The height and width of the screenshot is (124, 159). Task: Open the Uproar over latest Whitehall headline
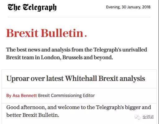[x=76, y=79]
